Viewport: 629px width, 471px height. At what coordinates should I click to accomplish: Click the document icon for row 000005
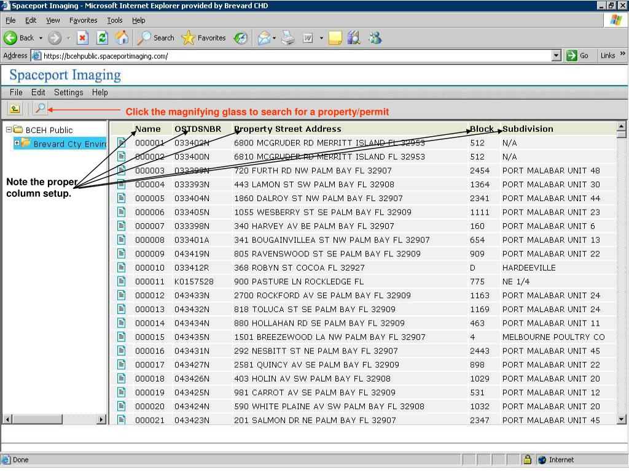pos(121,198)
